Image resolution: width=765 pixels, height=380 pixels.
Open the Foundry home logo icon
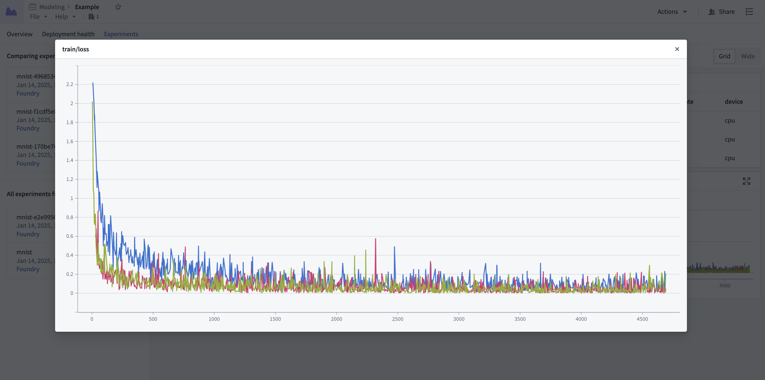coord(11,11)
